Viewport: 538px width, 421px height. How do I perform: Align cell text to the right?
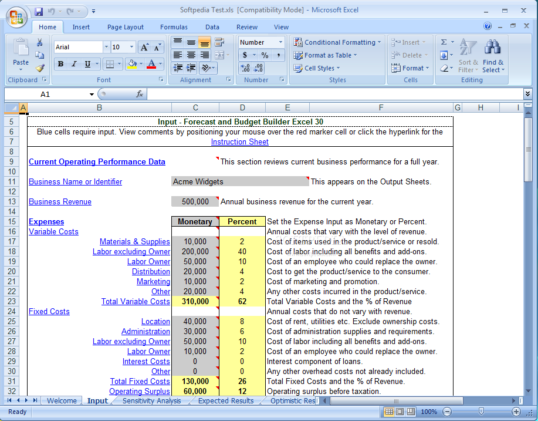[x=205, y=55]
